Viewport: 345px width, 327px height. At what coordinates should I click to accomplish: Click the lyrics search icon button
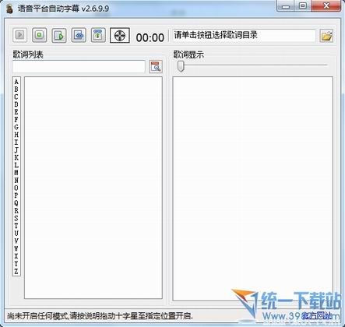(156, 67)
